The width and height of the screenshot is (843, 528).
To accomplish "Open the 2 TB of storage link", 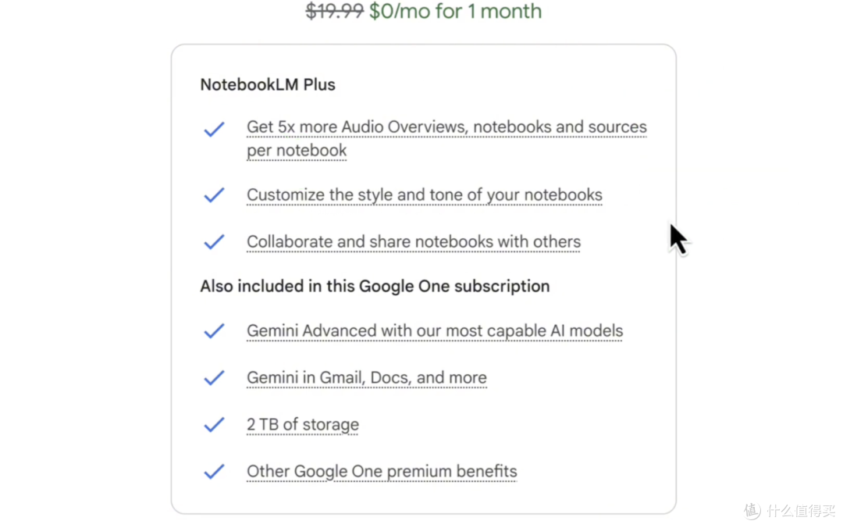I will [302, 424].
